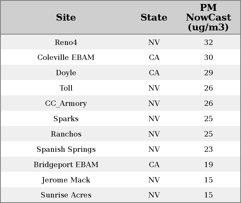Click the Ranchos site cell

click(66, 134)
